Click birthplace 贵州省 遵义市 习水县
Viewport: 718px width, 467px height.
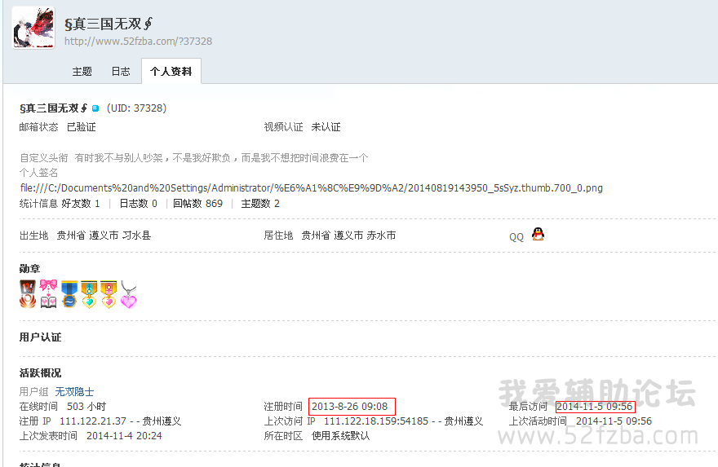(104, 236)
